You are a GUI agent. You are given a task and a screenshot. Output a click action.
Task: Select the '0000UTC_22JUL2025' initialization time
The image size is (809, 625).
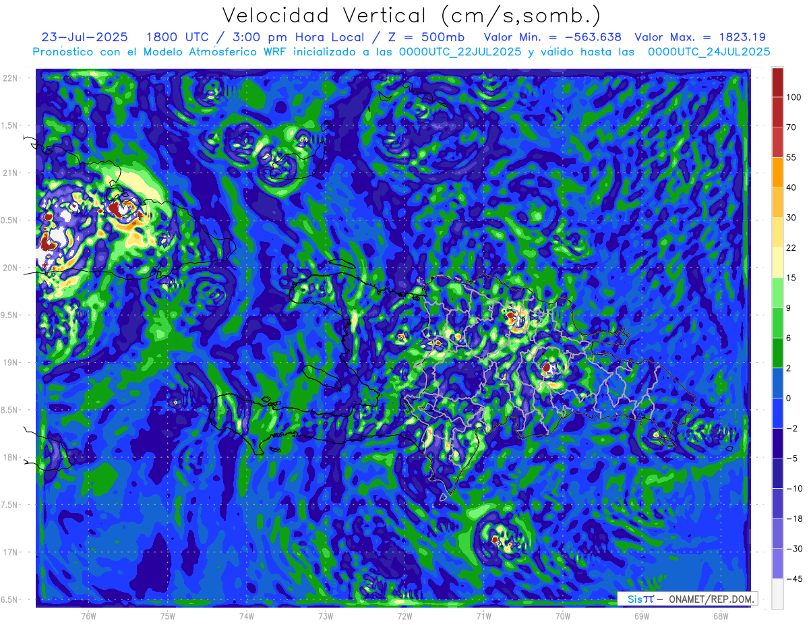pos(460,52)
